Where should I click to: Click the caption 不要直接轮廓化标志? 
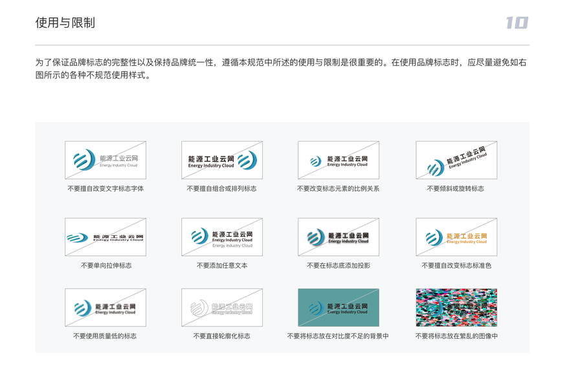click(x=221, y=336)
